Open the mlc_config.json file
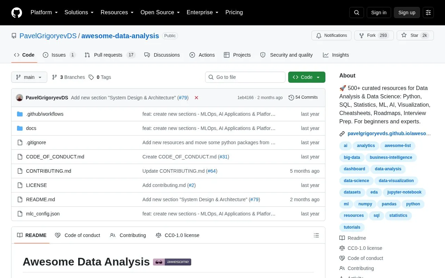This screenshot has width=445, height=278. pyautogui.click(x=43, y=214)
